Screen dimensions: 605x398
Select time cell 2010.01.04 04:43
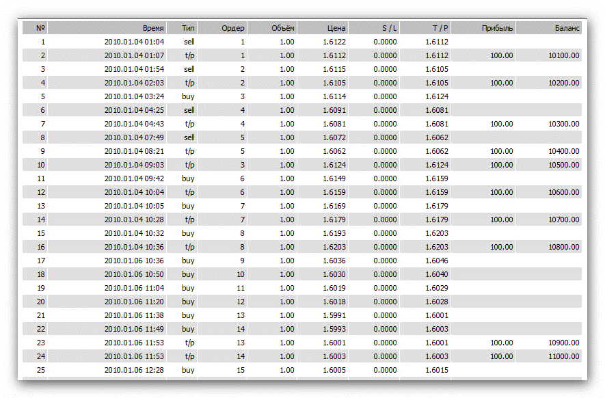pyautogui.click(x=134, y=124)
